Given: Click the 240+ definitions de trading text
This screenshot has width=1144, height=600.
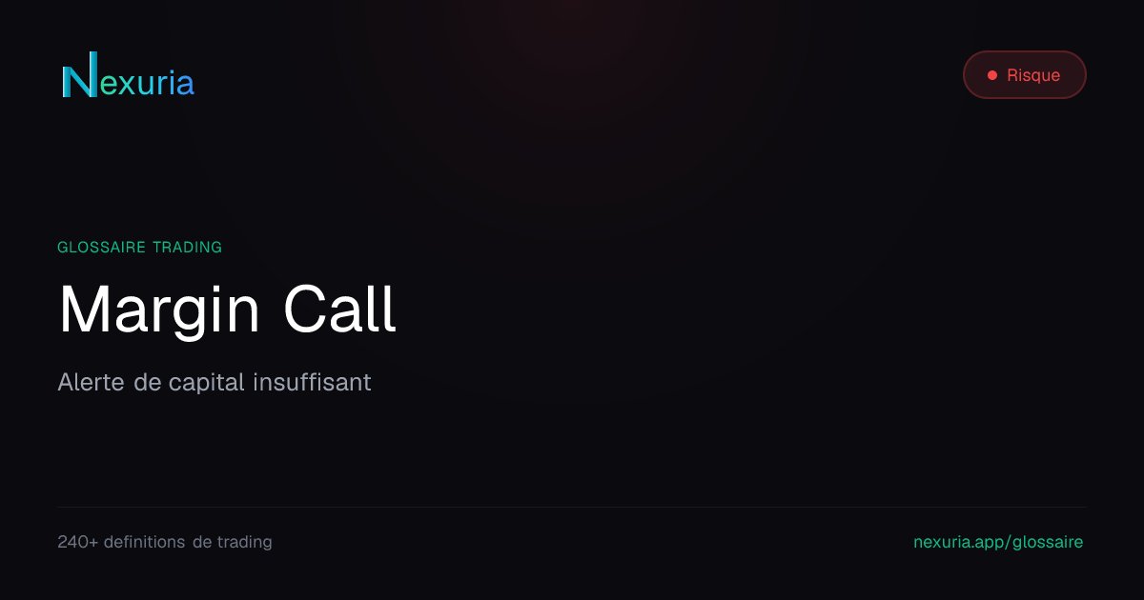Looking at the screenshot, I should [x=165, y=542].
